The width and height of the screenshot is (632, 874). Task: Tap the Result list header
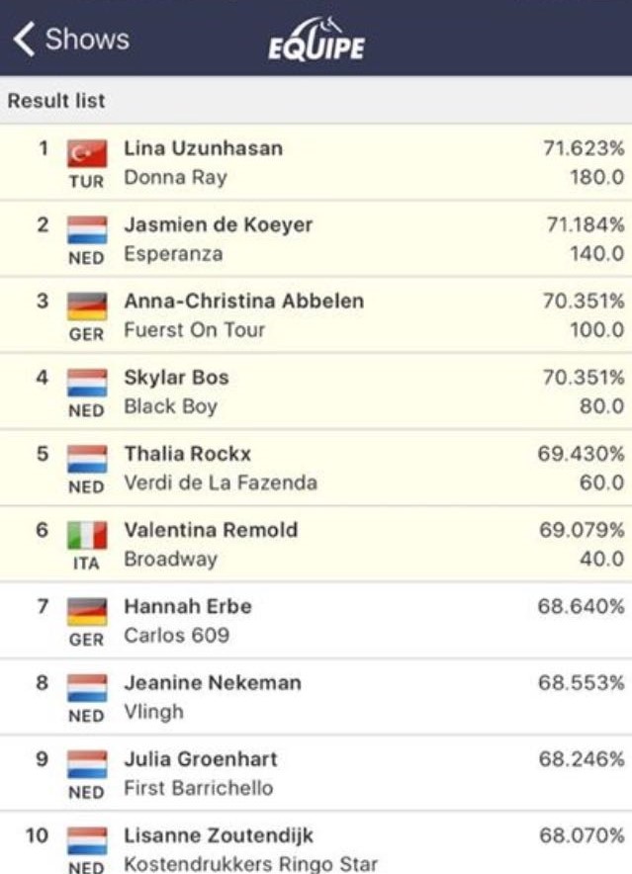56,101
